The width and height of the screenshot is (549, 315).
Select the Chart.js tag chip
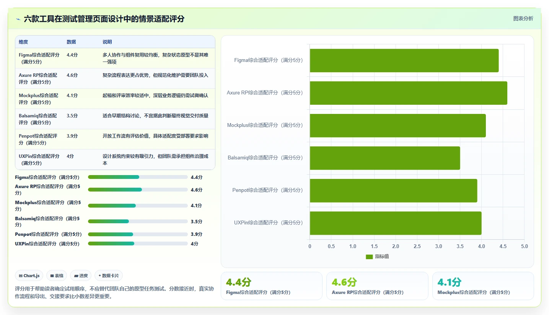click(29, 276)
